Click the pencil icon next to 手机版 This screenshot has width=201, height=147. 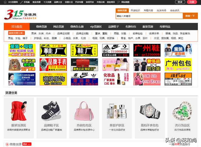(x=21, y=2)
